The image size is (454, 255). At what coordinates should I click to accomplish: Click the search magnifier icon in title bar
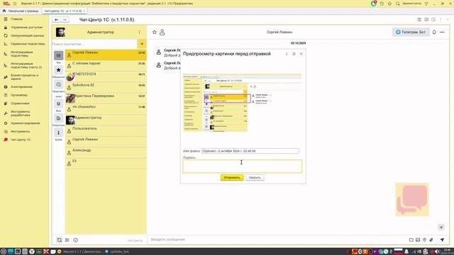pos(397,4)
